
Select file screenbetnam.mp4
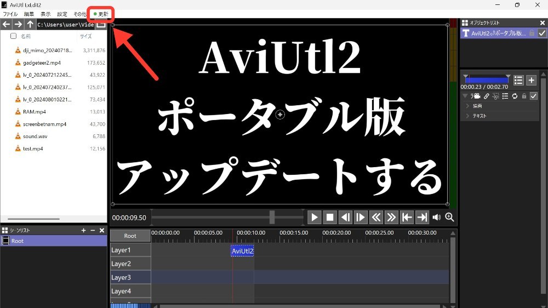(x=44, y=124)
